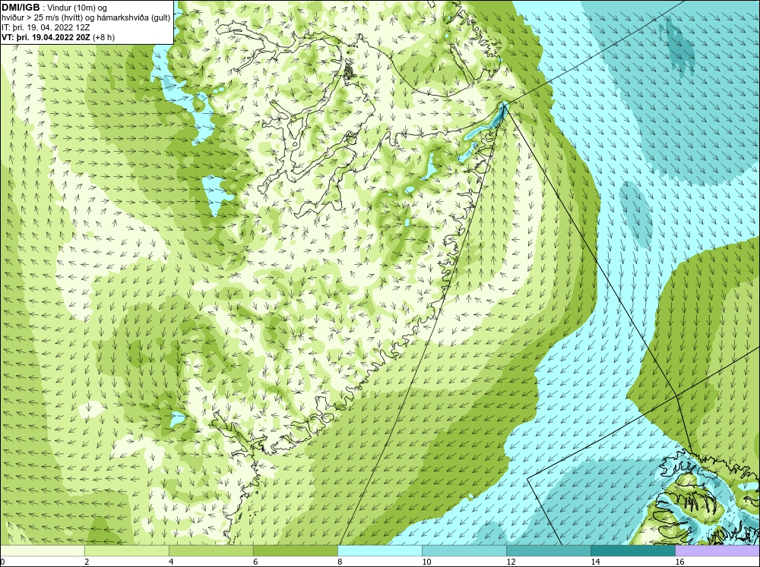Click the 2–4 m/s light green swatch
This screenshot has height=567, width=760.
[x=127, y=550]
